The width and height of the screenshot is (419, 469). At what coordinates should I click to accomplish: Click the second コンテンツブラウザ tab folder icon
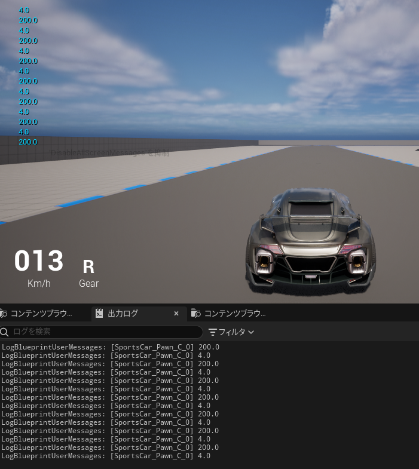point(195,314)
